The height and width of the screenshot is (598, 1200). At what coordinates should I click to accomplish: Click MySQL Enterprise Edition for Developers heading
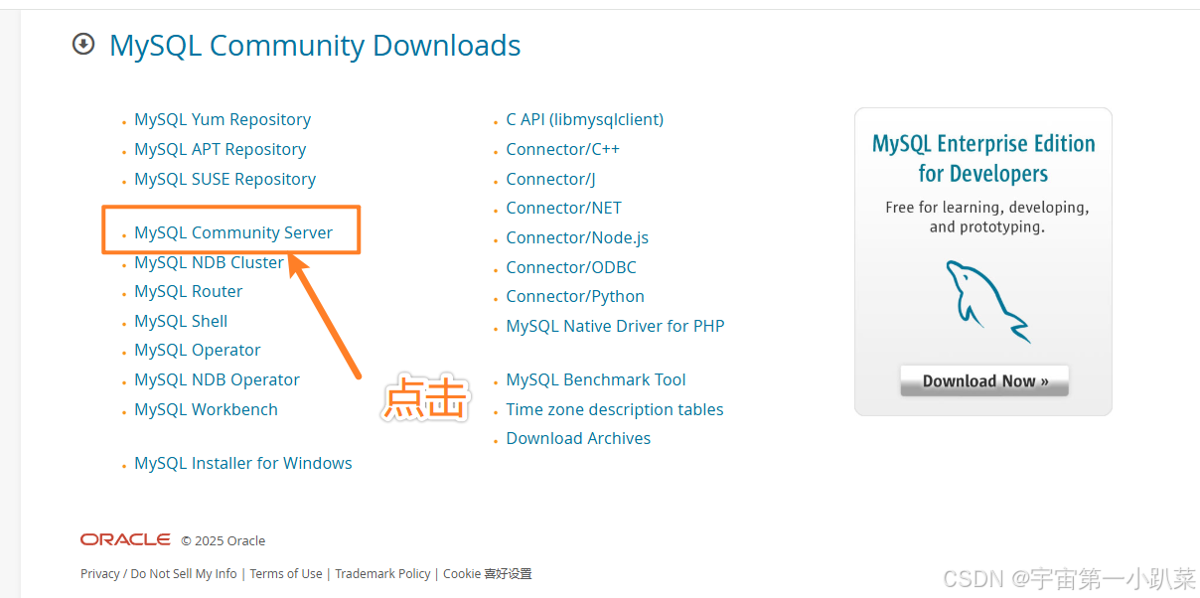[x=983, y=158]
